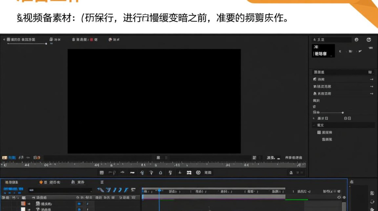Toggle the checkbox icon in the right panel lower list
This screenshot has height=211, width=378.
[319, 132]
